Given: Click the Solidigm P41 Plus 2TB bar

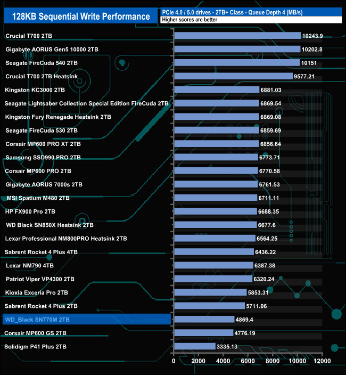Looking at the screenshot, I should (195, 346).
